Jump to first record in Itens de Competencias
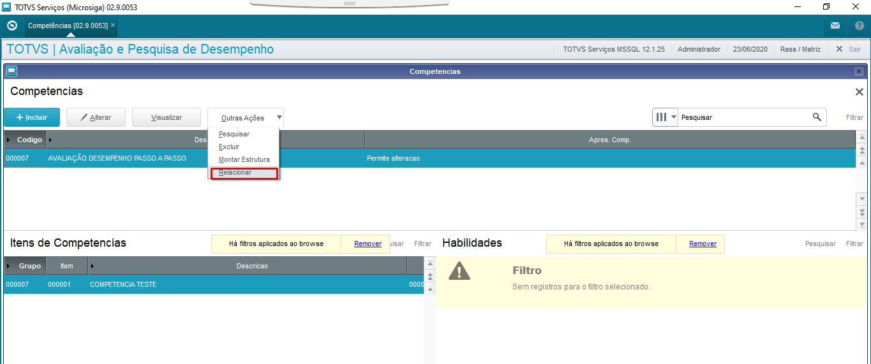Screen dimensions: 871x364 (x=430, y=264)
